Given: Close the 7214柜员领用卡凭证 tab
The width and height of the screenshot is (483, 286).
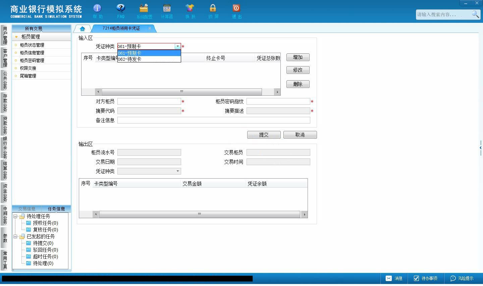Looking at the screenshot, I should tap(150, 29).
